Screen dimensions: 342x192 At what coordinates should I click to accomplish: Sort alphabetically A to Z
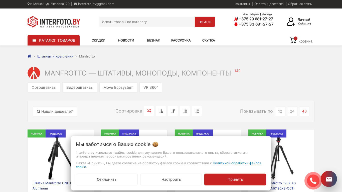[185, 111]
